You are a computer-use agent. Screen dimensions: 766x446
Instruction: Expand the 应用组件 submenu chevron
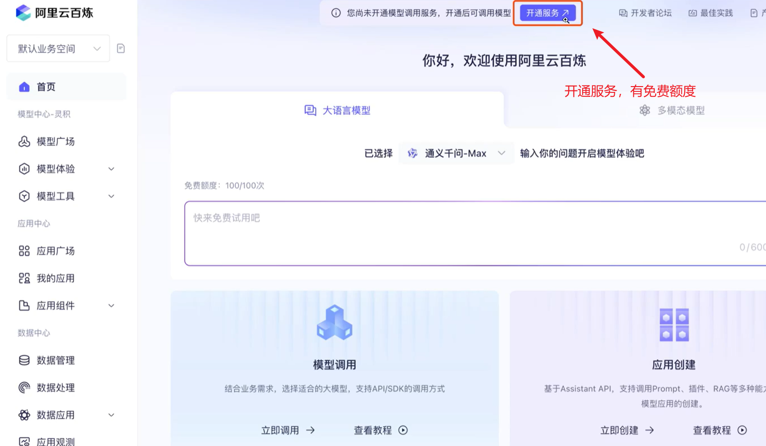pos(111,305)
